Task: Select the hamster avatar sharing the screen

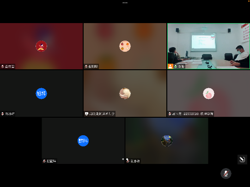Action: 125,93
